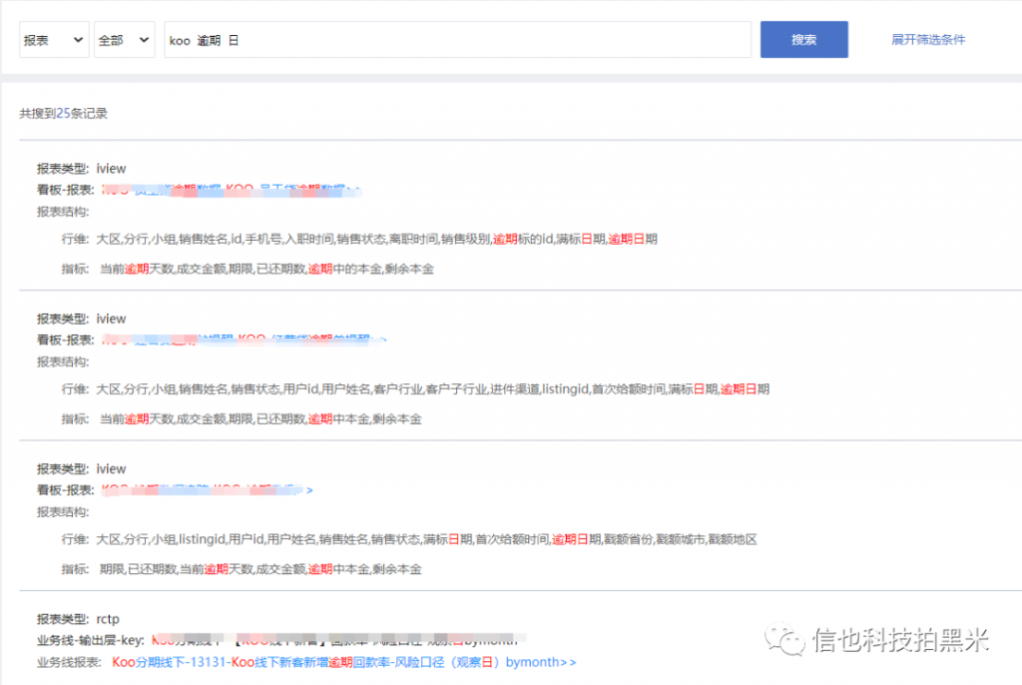The width and height of the screenshot is (1022, 685).
Task: Select 行维 text containing 戳额省份,戳额城市,戳额地区
Action: click(427, 539)
